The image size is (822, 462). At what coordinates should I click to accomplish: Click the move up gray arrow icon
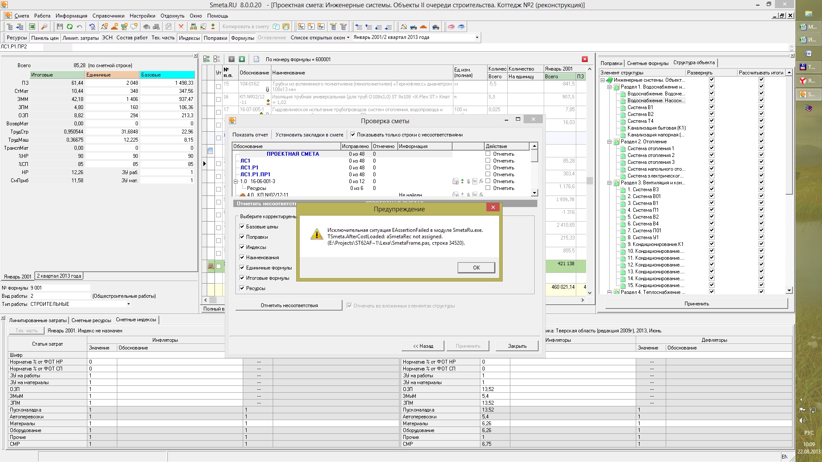(232, 59)
